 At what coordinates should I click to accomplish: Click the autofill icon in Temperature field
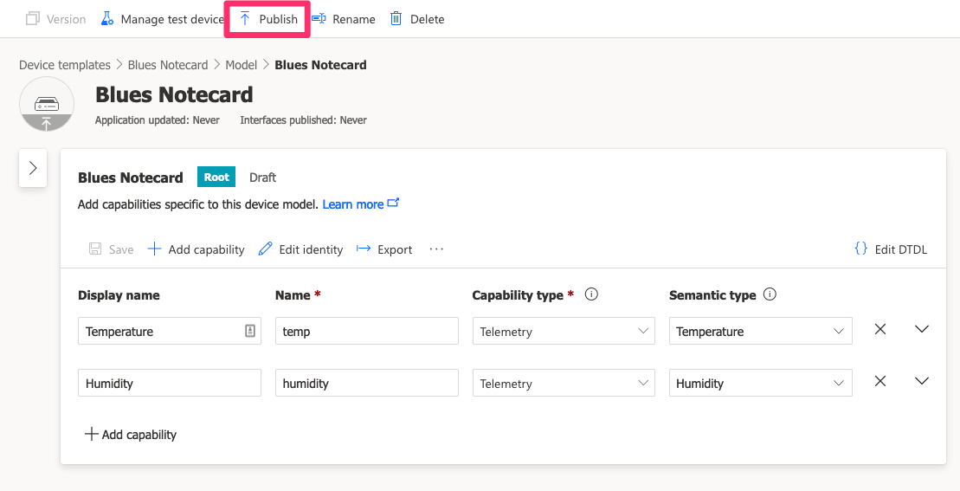click(x=250, y=331)
